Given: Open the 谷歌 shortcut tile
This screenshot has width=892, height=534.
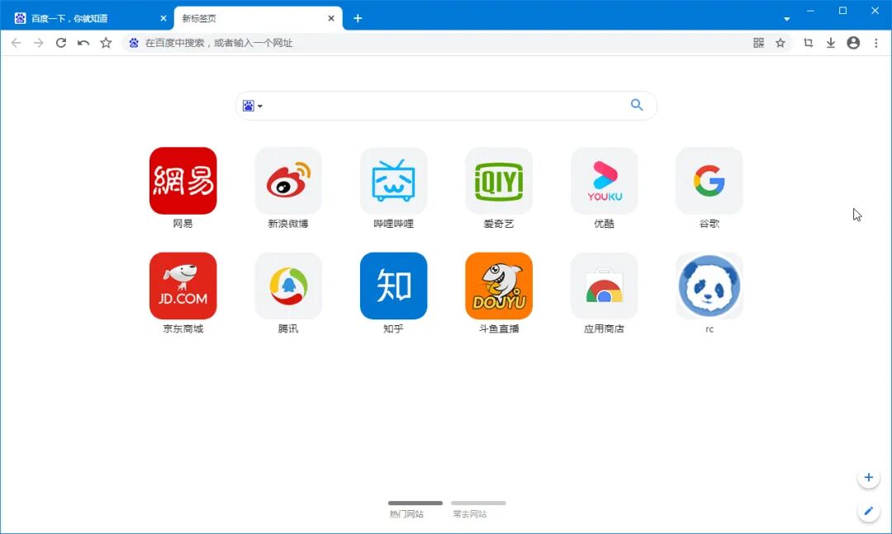Looking at the screenshot, I should click(x=709, y=181).
